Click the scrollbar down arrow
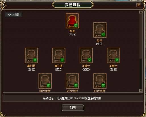 pyautogui.click(x=141, y=90)
